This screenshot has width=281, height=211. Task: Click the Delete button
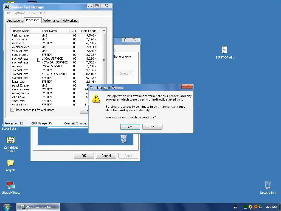[124, 74]
